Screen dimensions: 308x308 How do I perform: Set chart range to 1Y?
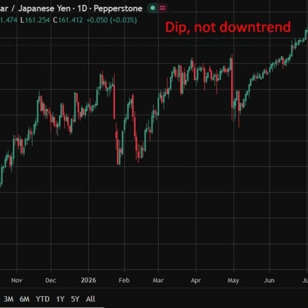tap(60, 299)
